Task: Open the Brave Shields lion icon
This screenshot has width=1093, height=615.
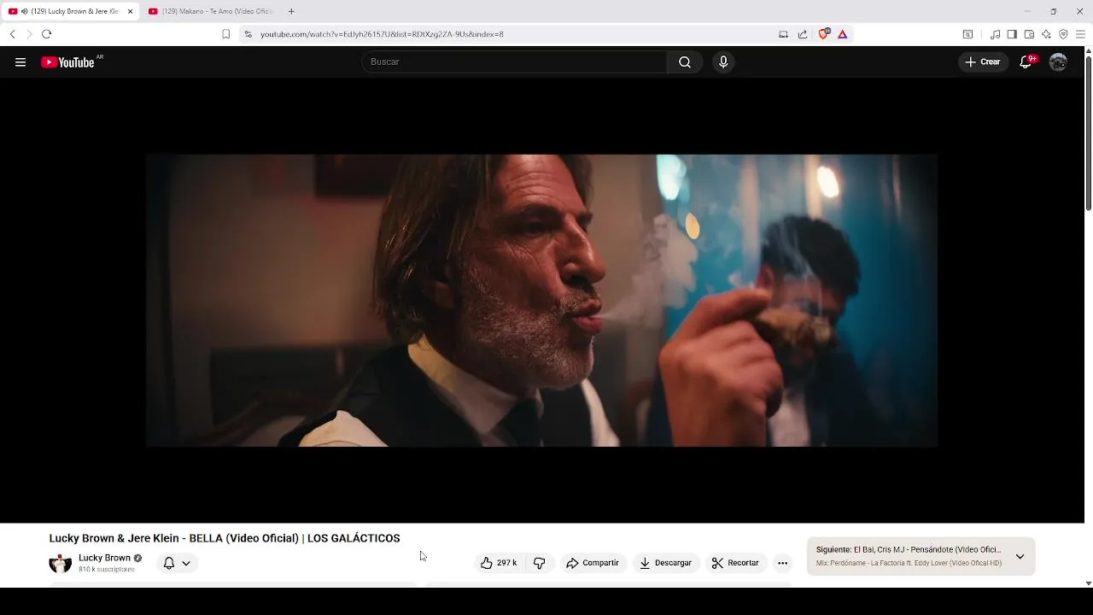Action: (x=824, y=34)
